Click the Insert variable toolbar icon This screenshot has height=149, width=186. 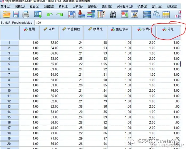134,14
